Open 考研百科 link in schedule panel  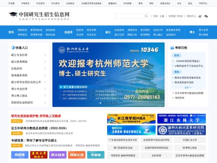point(179,98)
